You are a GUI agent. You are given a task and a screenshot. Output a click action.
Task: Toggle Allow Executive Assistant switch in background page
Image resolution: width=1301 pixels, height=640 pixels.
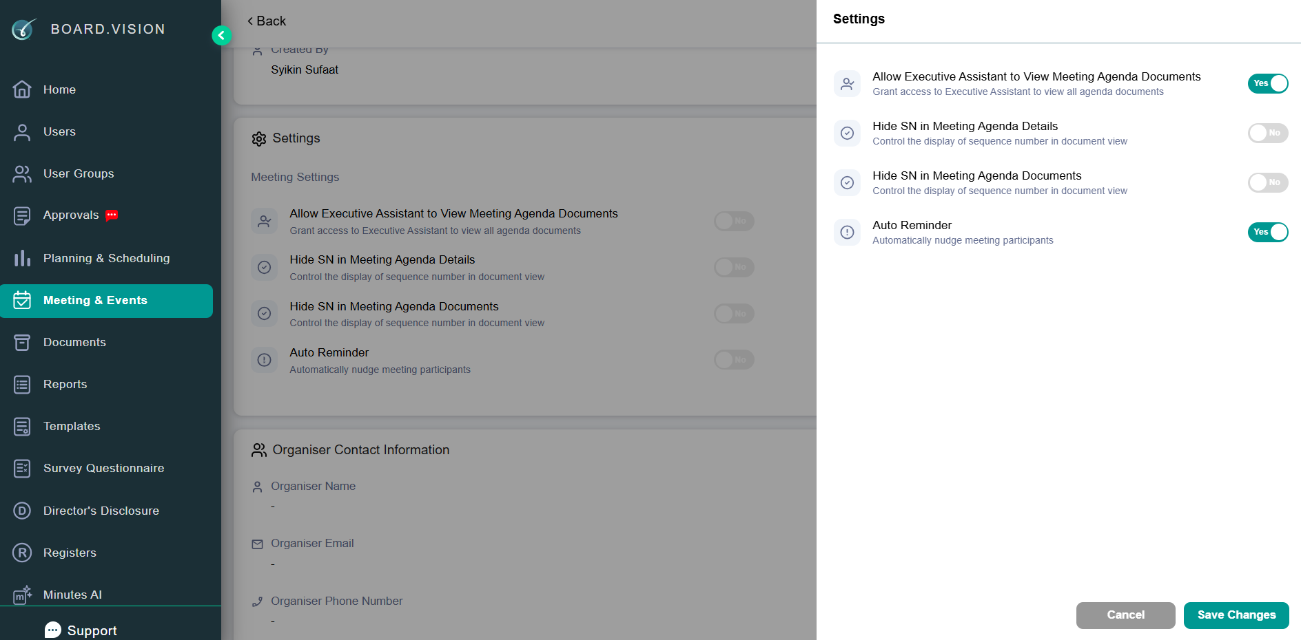pyautogui.click(x=734, y=221)
